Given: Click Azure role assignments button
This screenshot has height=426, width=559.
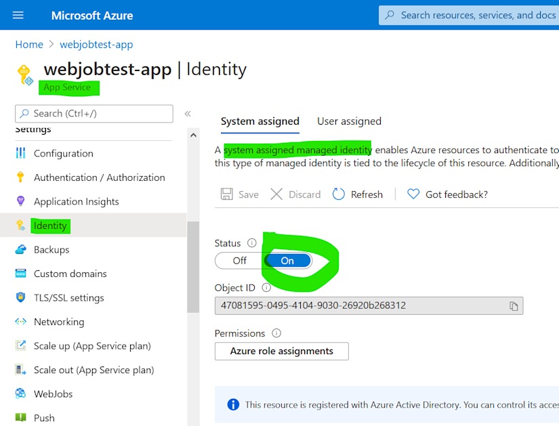Looking at the screenshot, I should (282, 351).
